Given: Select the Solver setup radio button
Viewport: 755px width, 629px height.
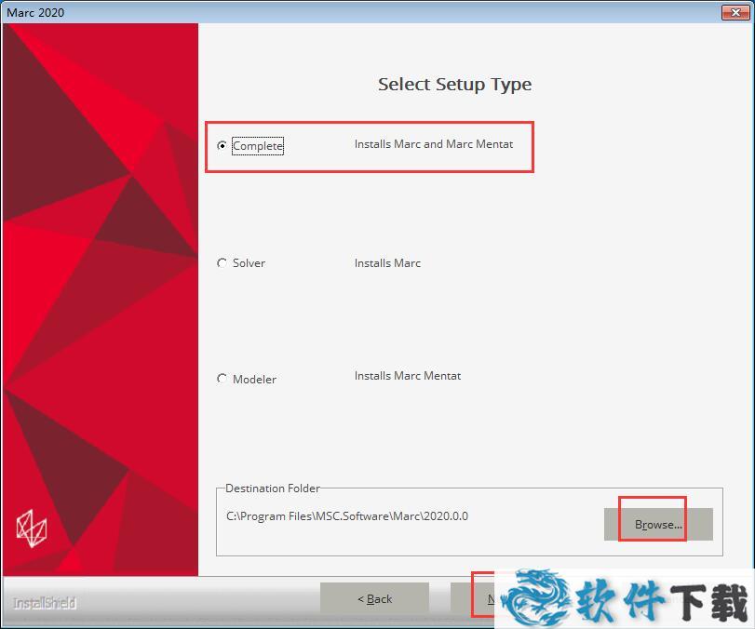Looking at the screenshot, I should [x=222, y=263].
